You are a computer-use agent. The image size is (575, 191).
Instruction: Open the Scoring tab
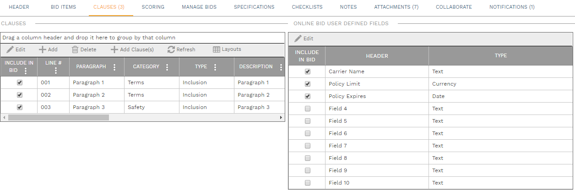(x=153, y=7)
